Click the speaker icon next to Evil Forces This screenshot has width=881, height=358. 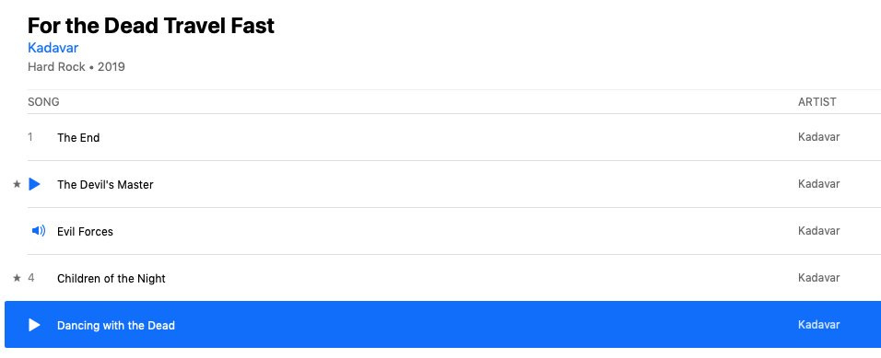38,231
